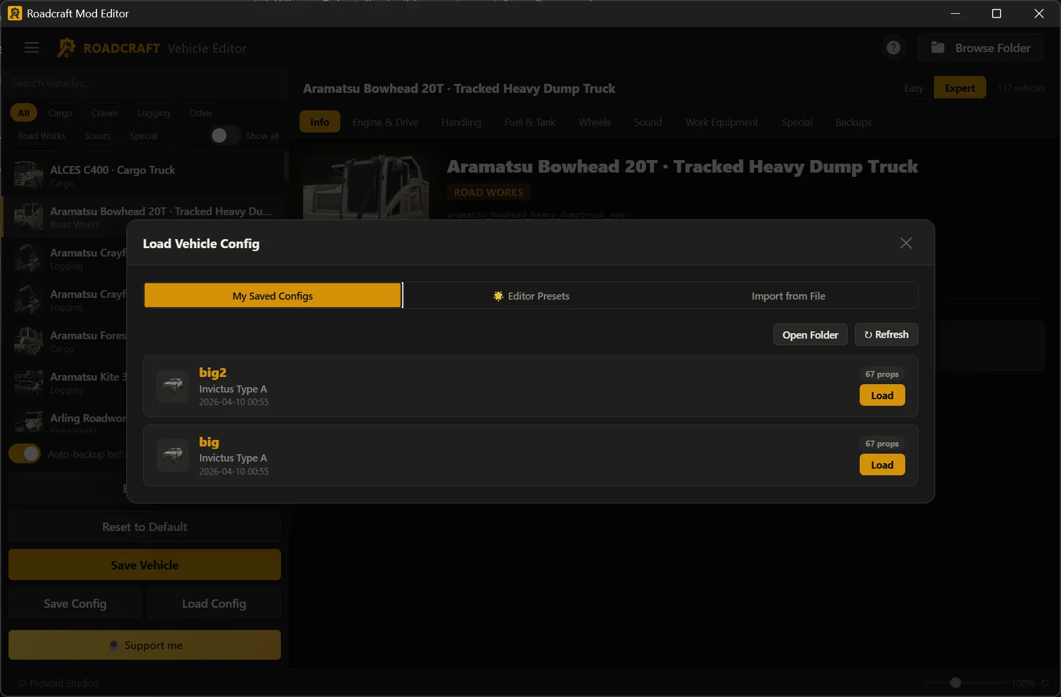Select ALCES C400 Cargo Truck in list
The width and height of the screenshot is (1061, 697).
(144, 175)
